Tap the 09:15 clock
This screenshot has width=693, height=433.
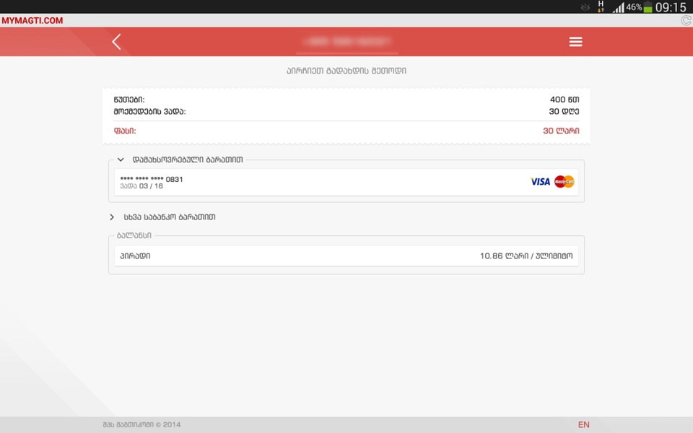tap(671, 7)
